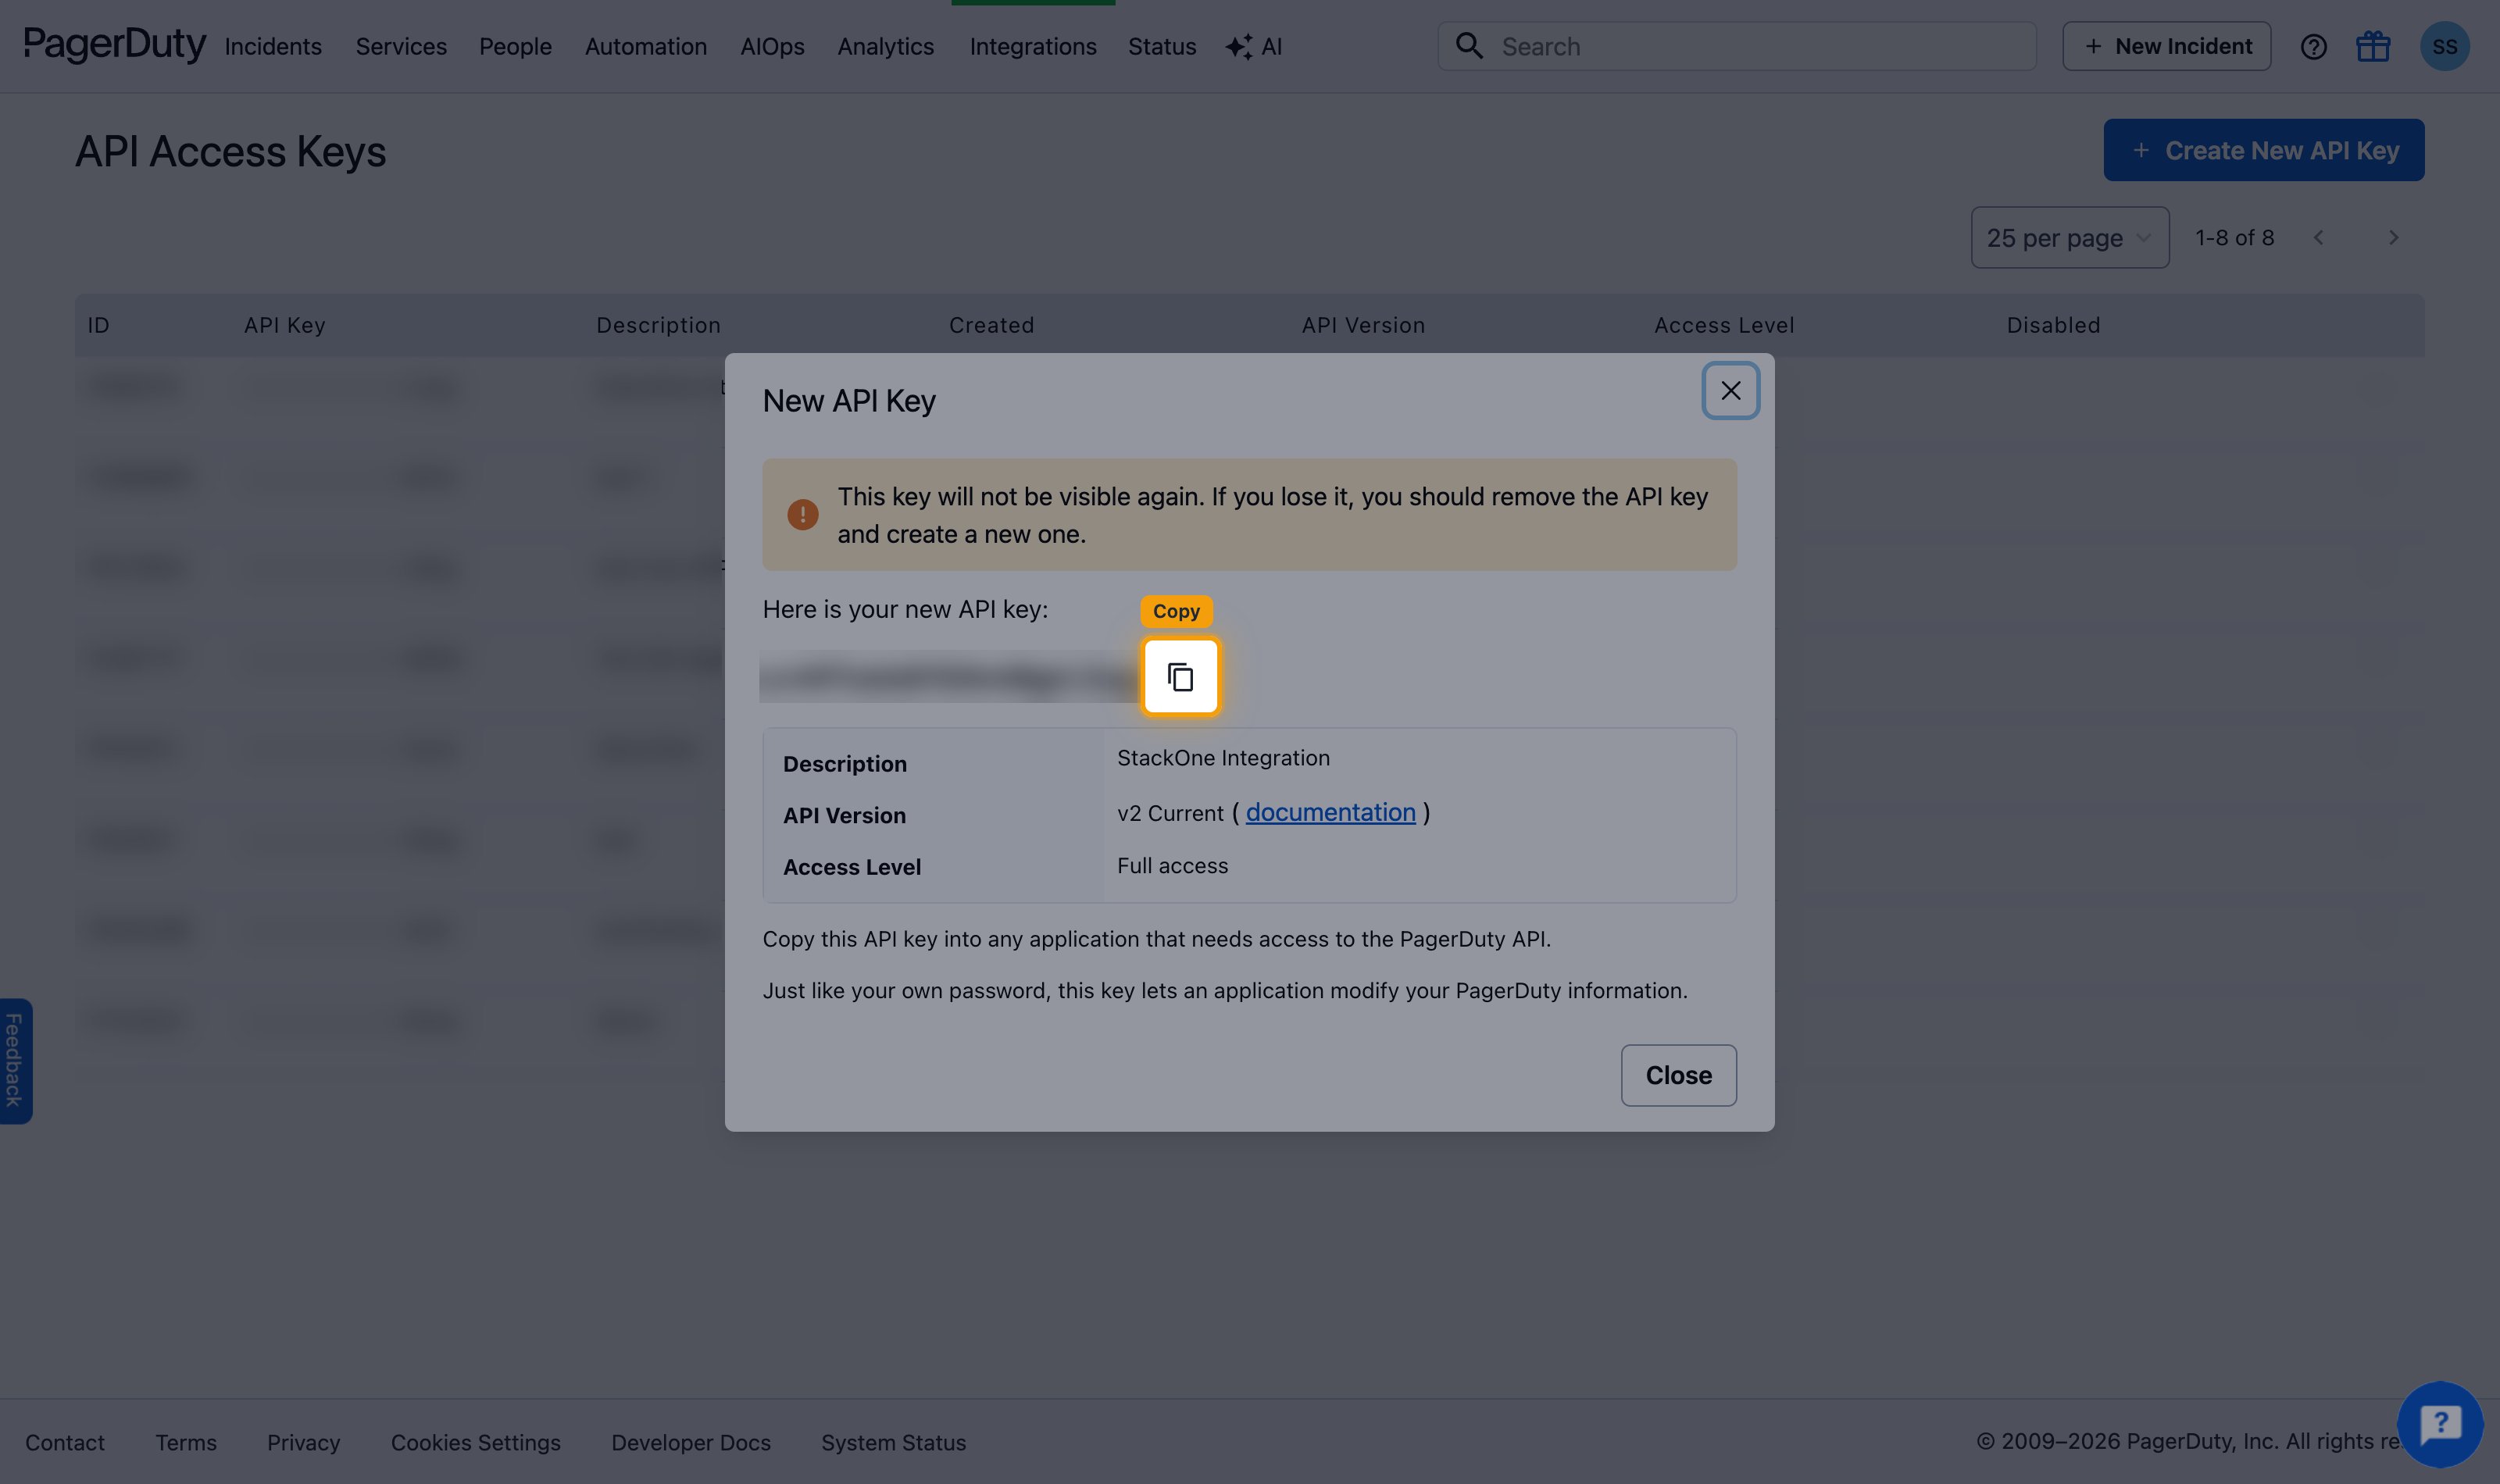The width and height of the screenshot is (2500, 1484).
Task: Open the help chat bubble widget
Action: (x=2440, y=1423)
